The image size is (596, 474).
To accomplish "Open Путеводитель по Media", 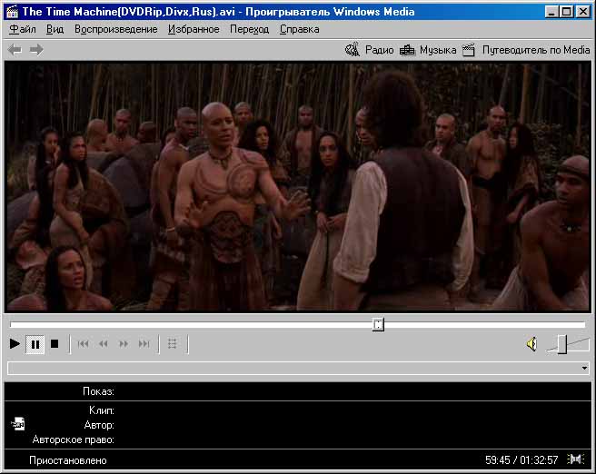I will point(526,50).
